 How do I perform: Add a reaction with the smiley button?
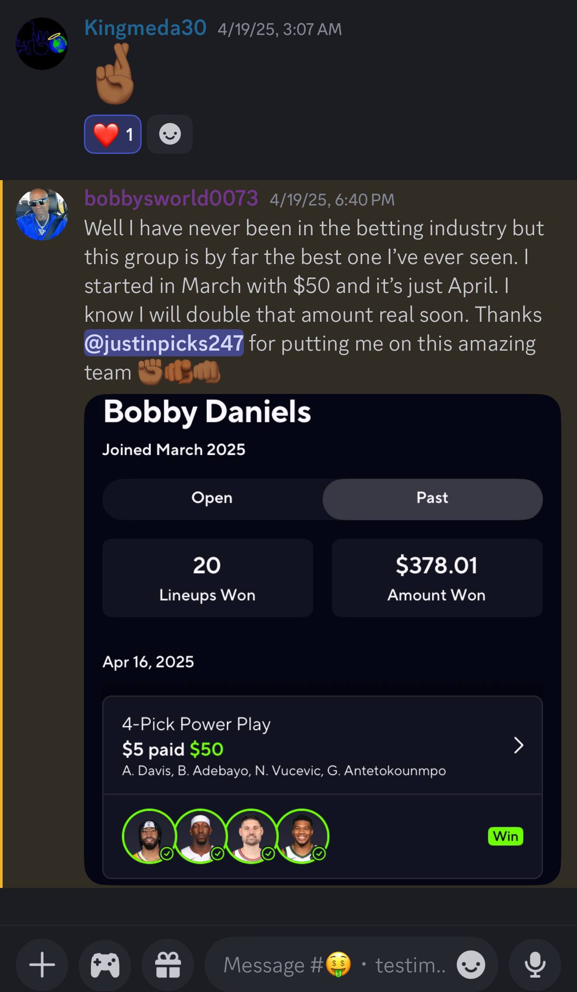tap(170, 134)
